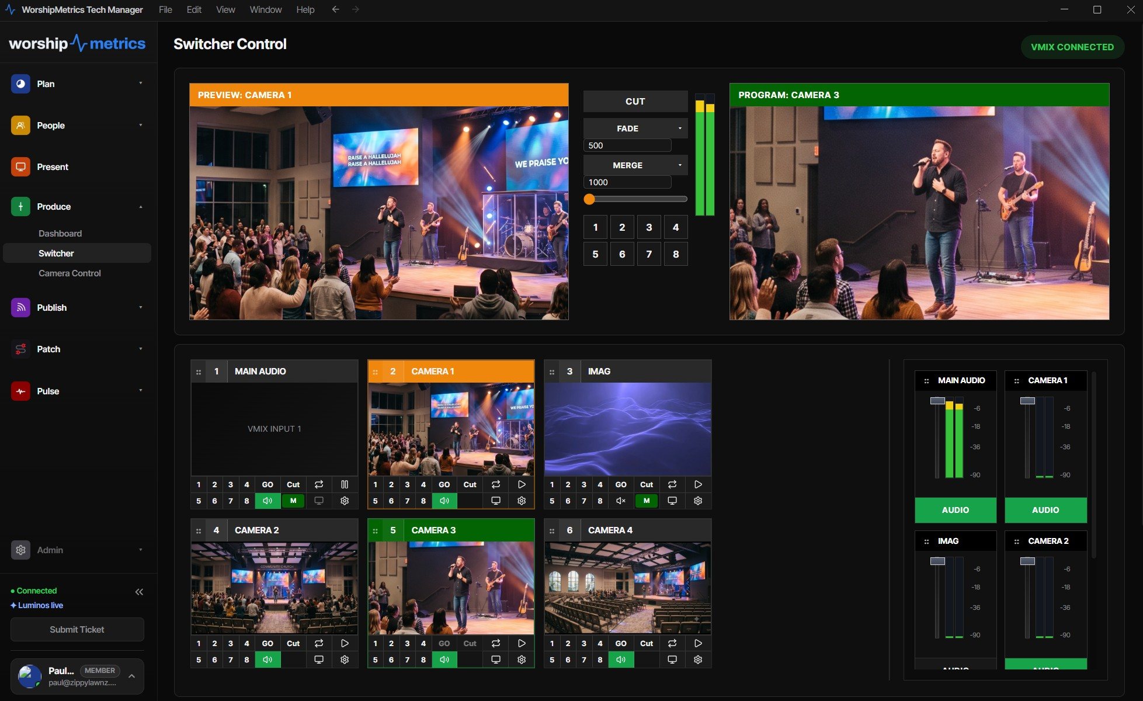Click the transition T-bar slider handle

pos(589,199)
